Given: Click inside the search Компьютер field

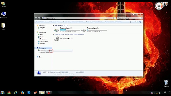Looking at the screenshot, I should (129, 18).
